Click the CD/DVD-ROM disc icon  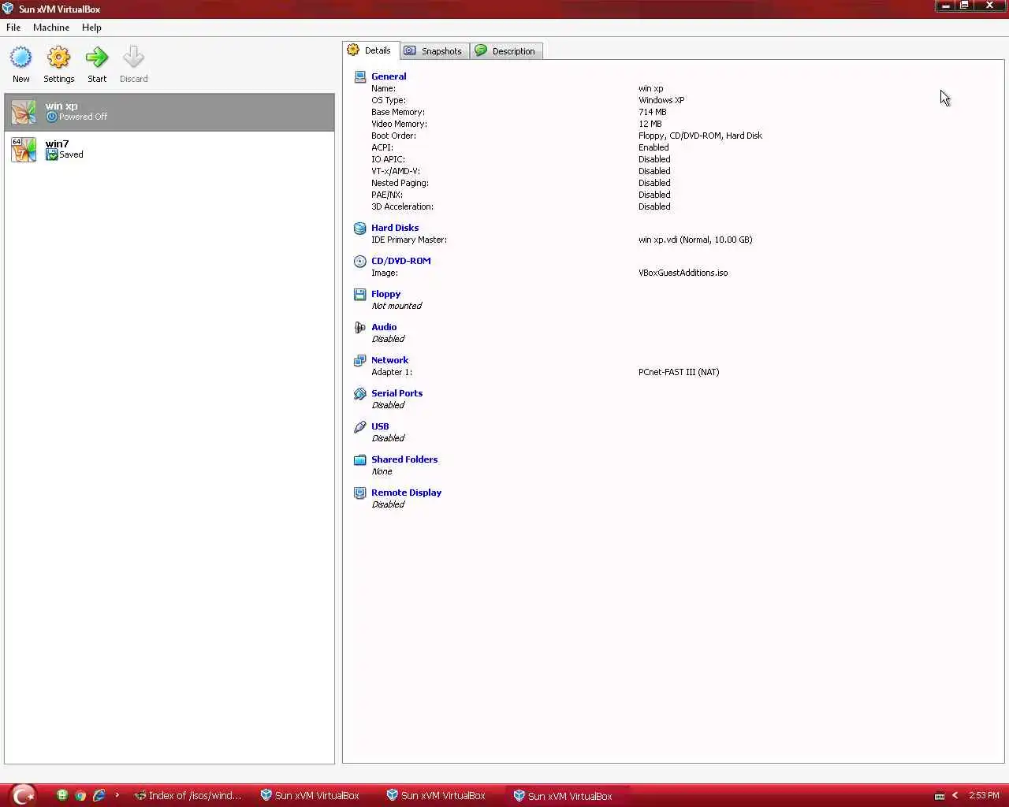coord(360,261)
